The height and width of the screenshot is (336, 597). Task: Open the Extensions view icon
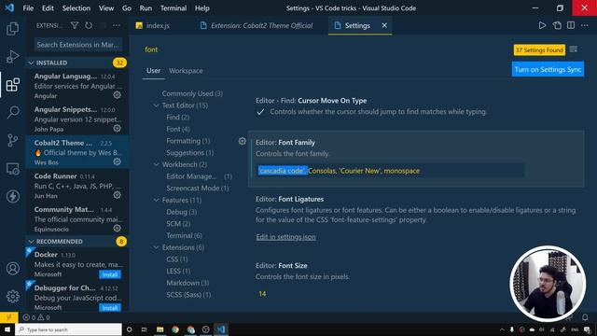(x=12, y=85)
